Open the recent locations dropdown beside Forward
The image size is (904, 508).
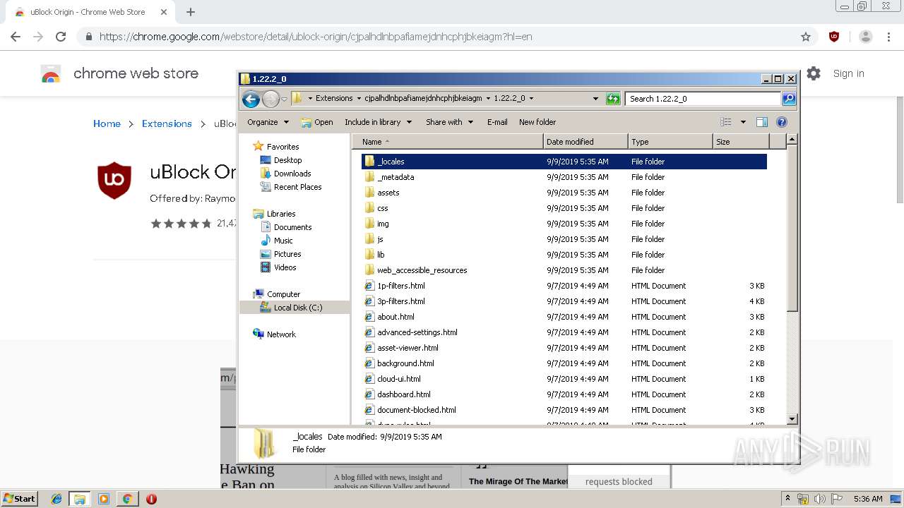(284, 99)
